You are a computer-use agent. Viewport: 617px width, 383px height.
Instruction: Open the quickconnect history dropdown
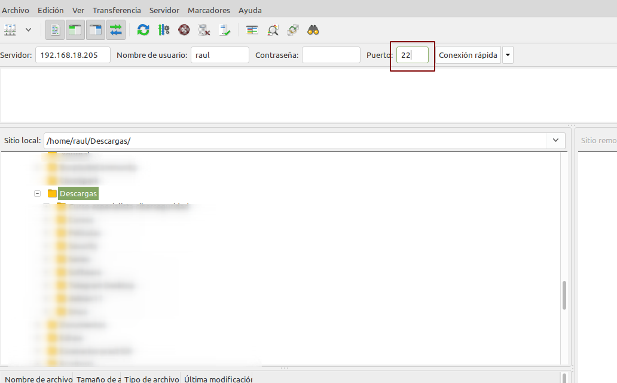click(508, 55)
